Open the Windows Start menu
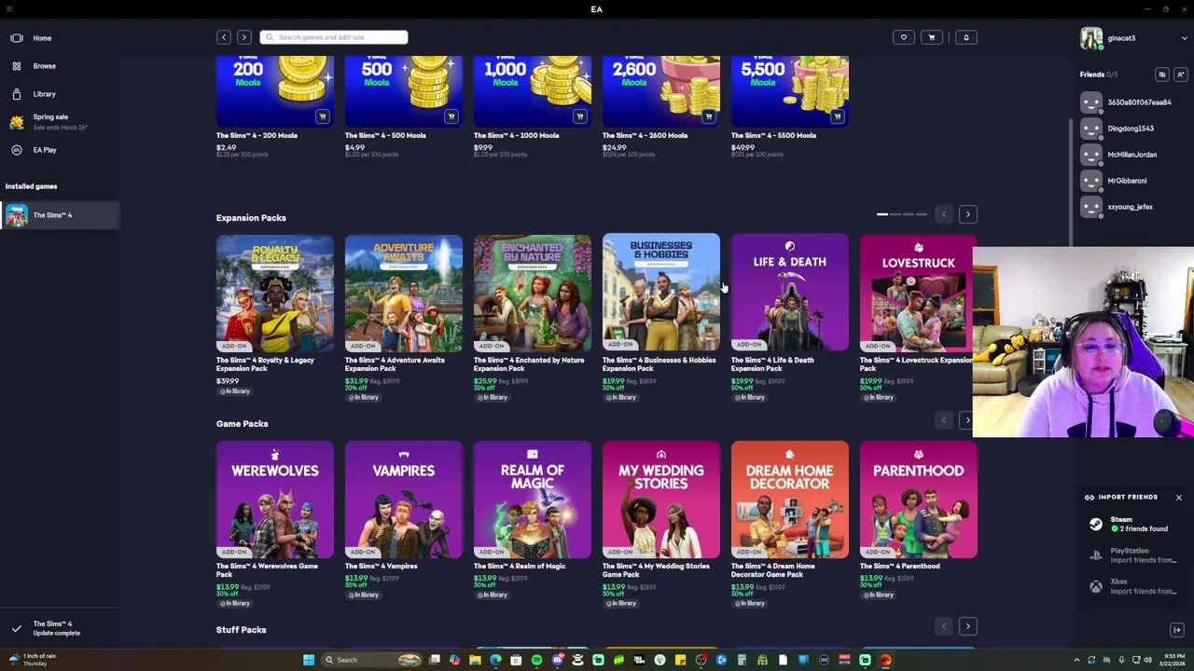The height and width of the screenshot is (671, 1194). click(x=309, y=660)
